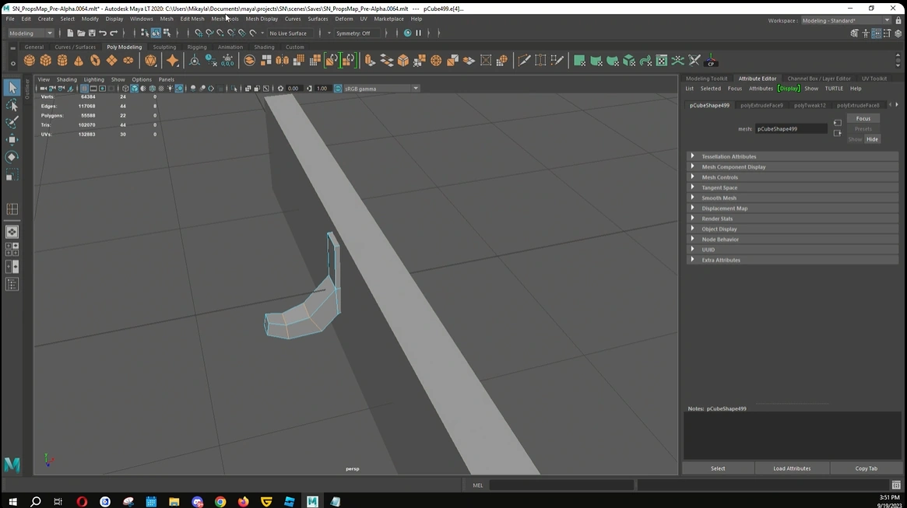
Task: Click the mesh name input field
Action: point(790,129)
